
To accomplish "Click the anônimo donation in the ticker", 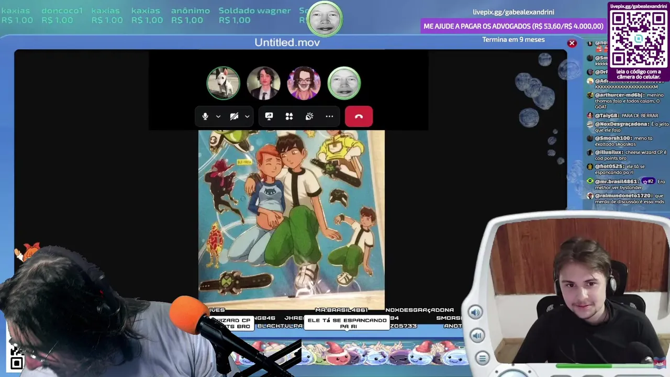I will (190, 15).
